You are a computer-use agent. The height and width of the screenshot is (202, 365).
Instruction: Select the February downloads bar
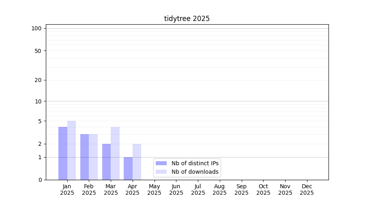[x=93, y=157]
